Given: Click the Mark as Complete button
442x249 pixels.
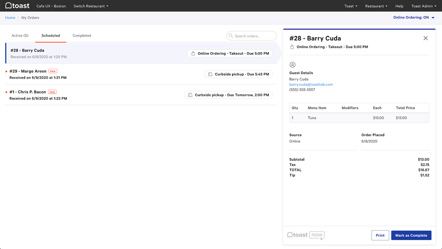Looking at the screenshot, I should coord(411,236).
